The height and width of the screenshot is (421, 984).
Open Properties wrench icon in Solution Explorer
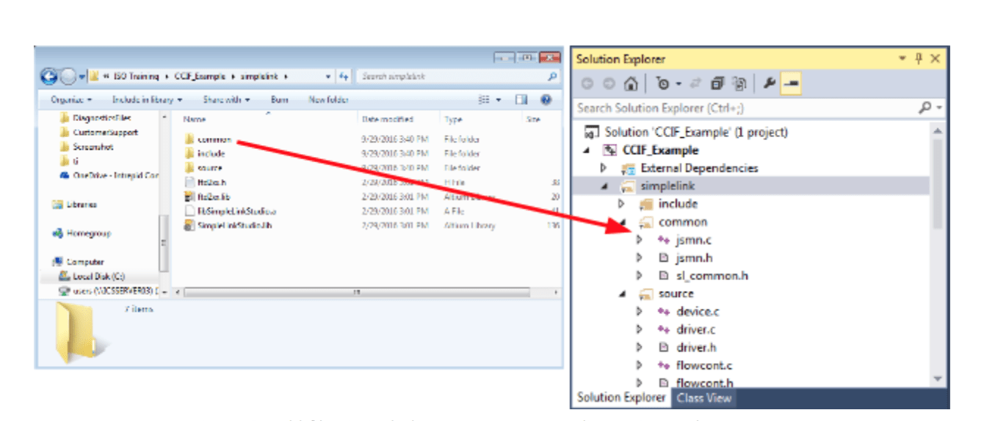[x=769, y=84]
